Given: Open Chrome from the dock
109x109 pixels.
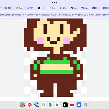Looking at the screenshot, I should (50, 105).
